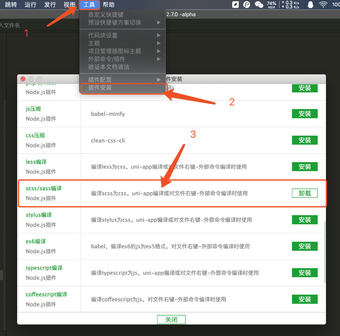
Task: Click the pencil editor icon in menu bar
Action: [x=235, y=4]
